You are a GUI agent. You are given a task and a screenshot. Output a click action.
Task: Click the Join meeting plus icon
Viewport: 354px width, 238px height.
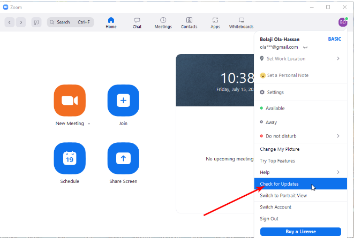[x=123, y=100]
